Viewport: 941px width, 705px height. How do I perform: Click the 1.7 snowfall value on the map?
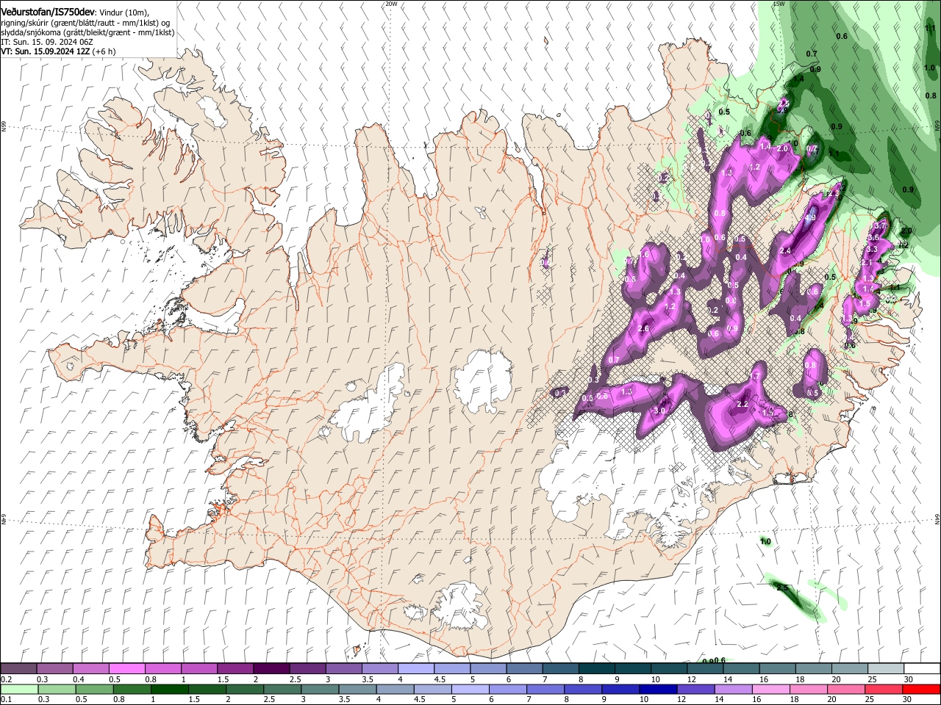click(754, 376)
